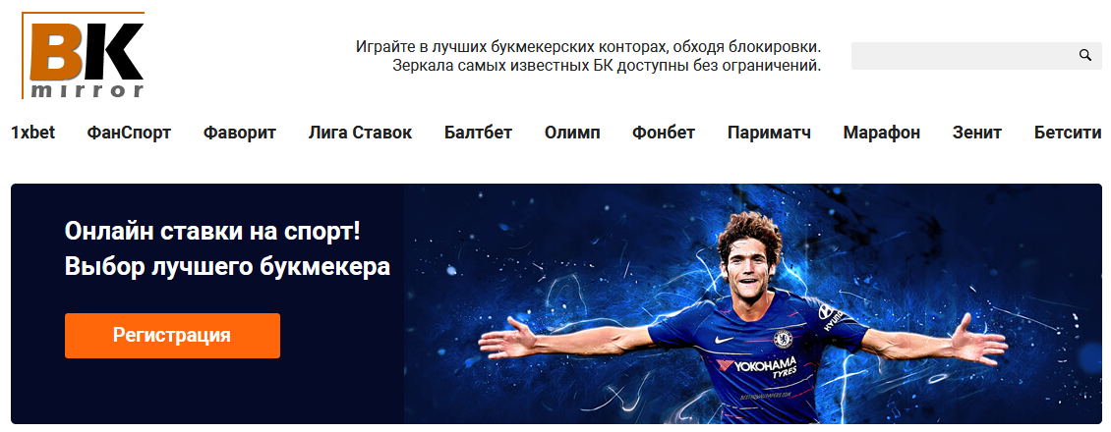The height and width of the screenshot is (432, 1111).
Task: Select Фаворит in the navigation bar
Action: click(240, 133)
